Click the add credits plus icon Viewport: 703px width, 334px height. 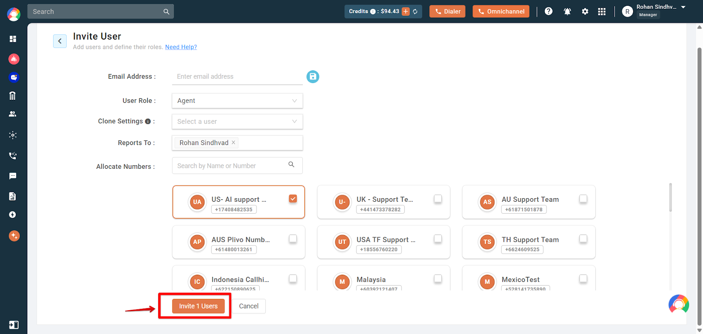[406, 11]
